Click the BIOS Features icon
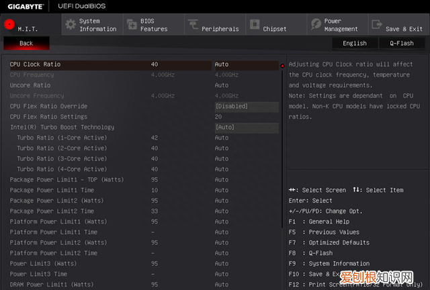This screenshot has width=430, height=290. coord(131,24)
